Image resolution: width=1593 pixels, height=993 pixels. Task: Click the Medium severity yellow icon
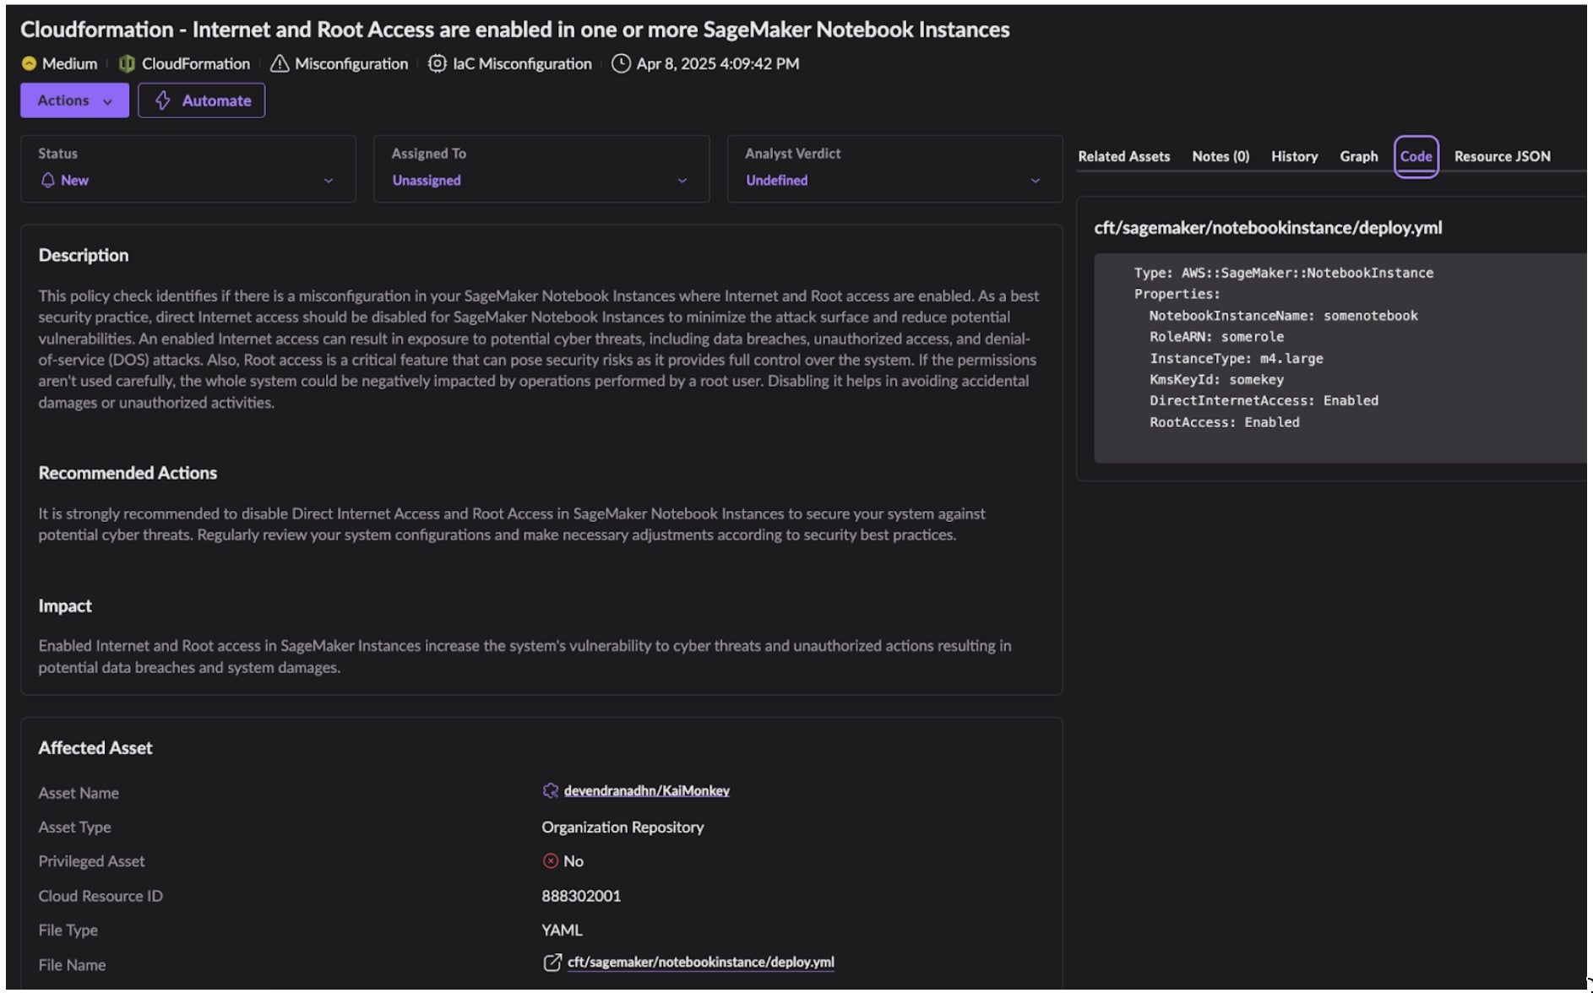[29, 64]
